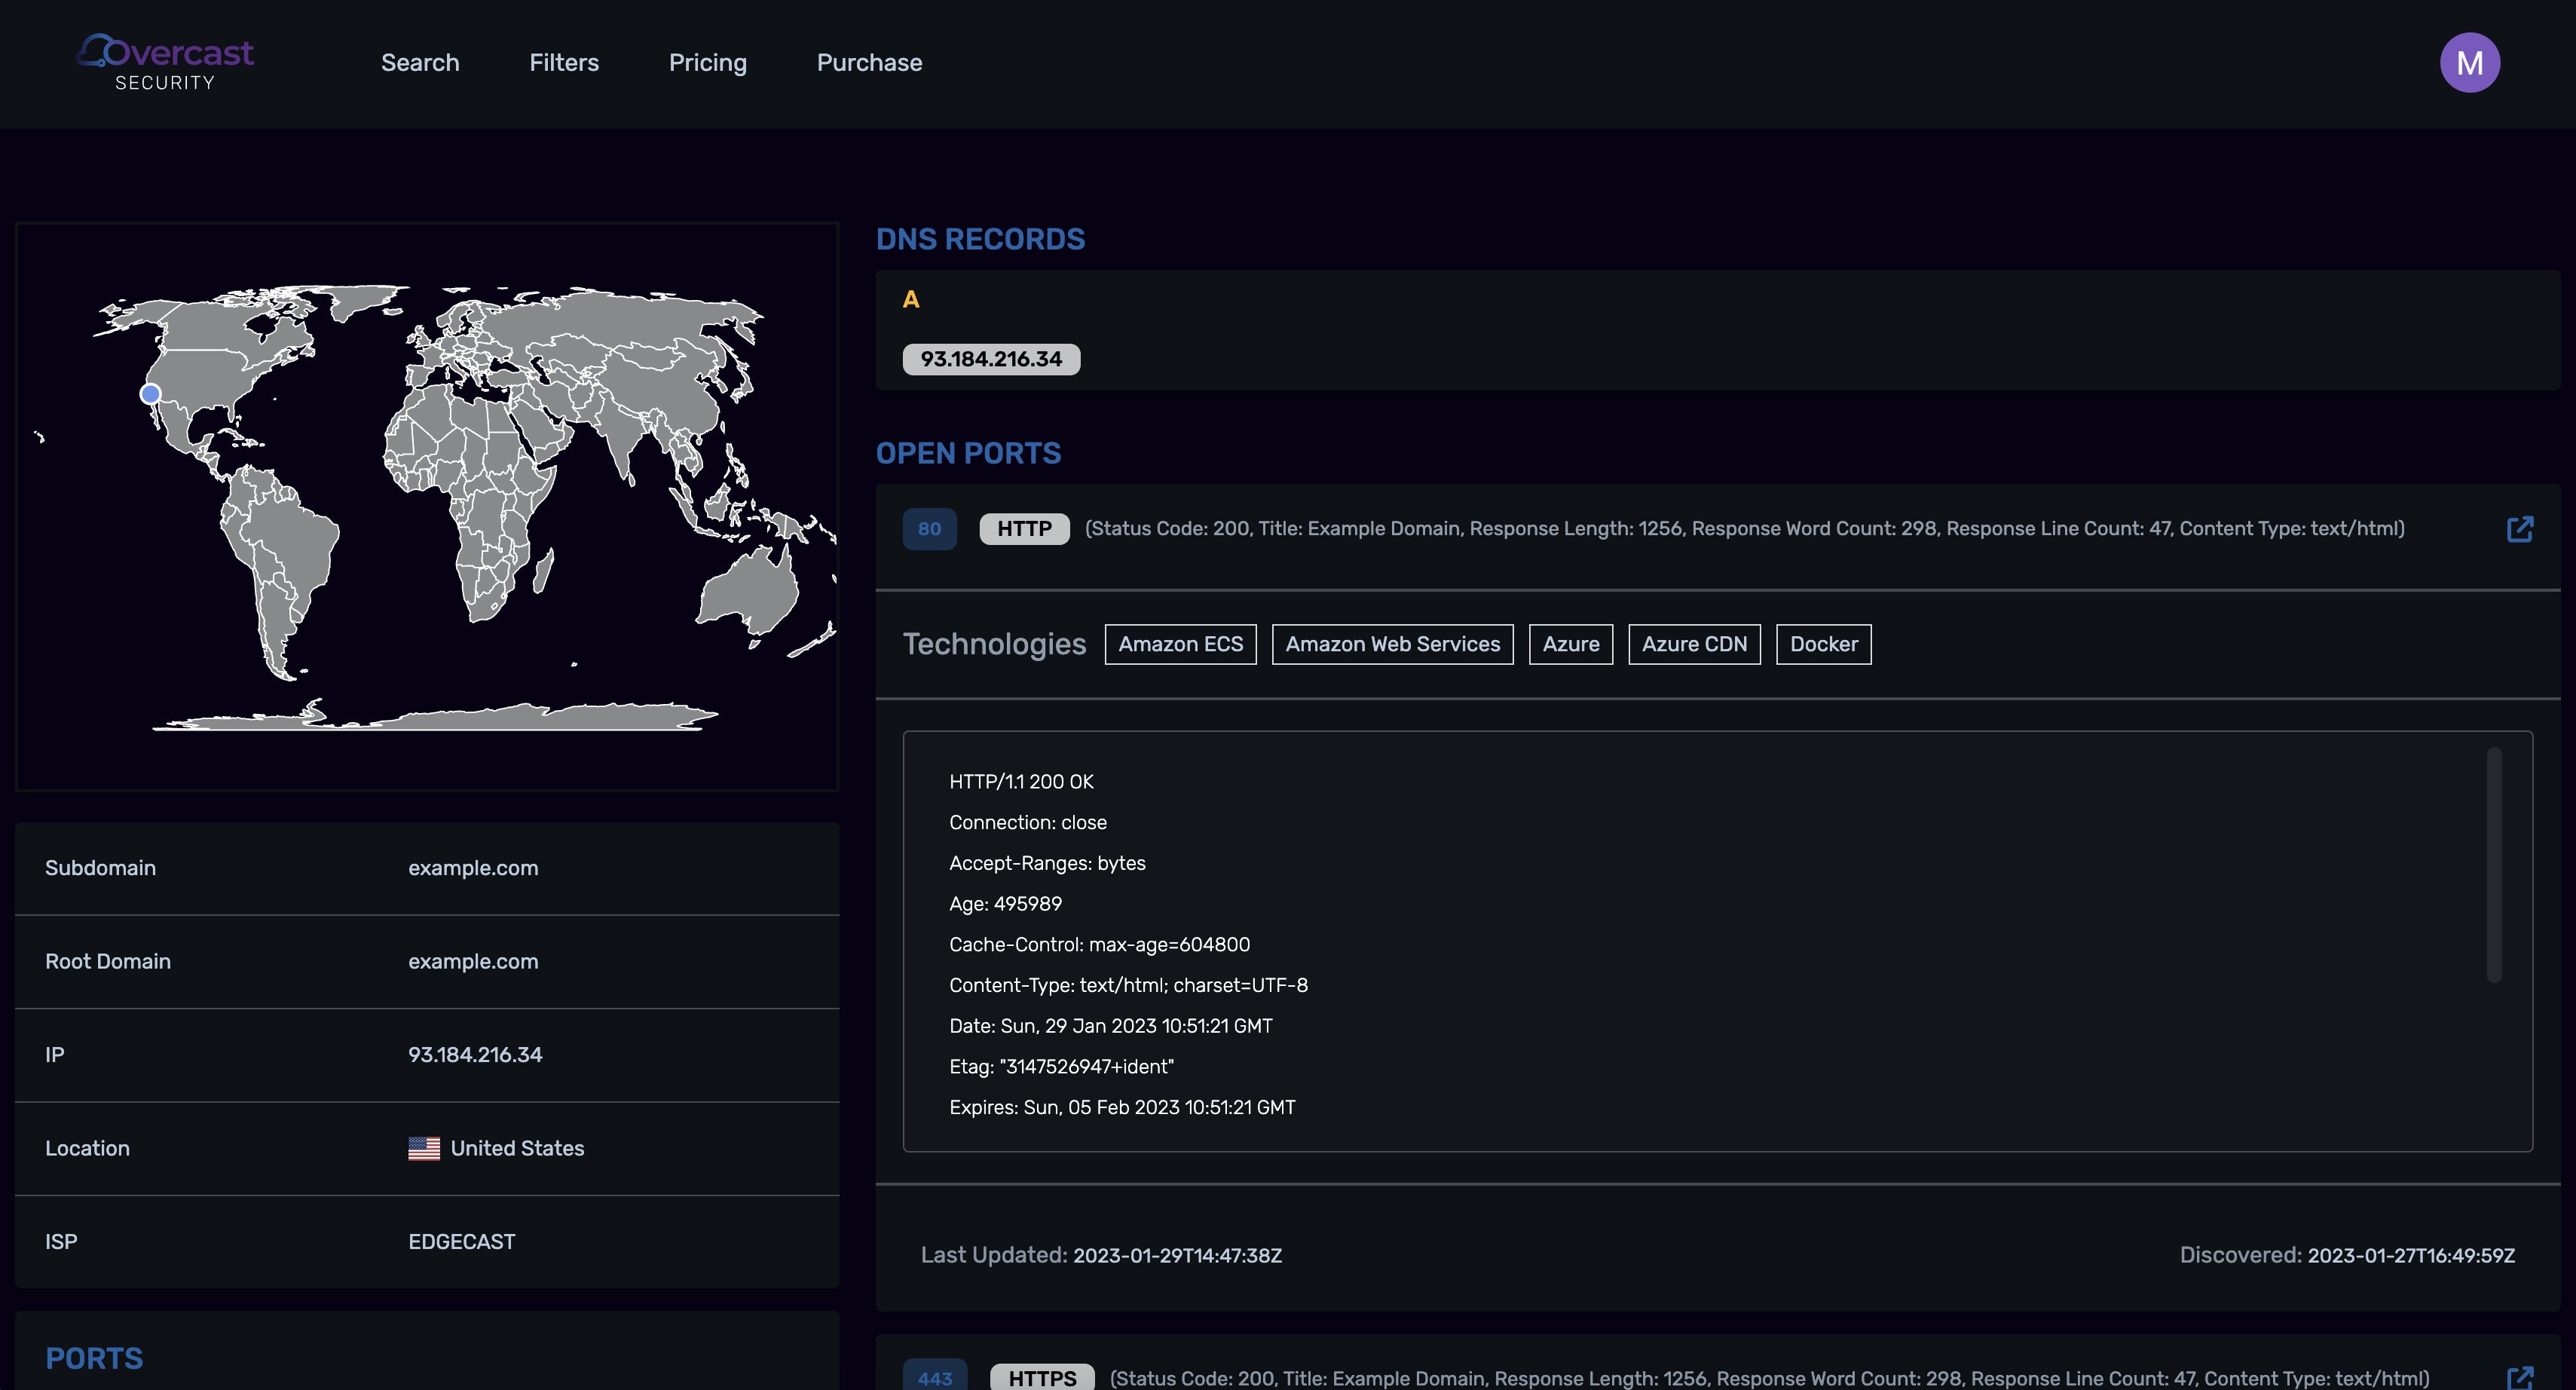This screenshot has width=2576, height=1390.
Task: Go to the Purchase page
Action: tap(869, 62)
